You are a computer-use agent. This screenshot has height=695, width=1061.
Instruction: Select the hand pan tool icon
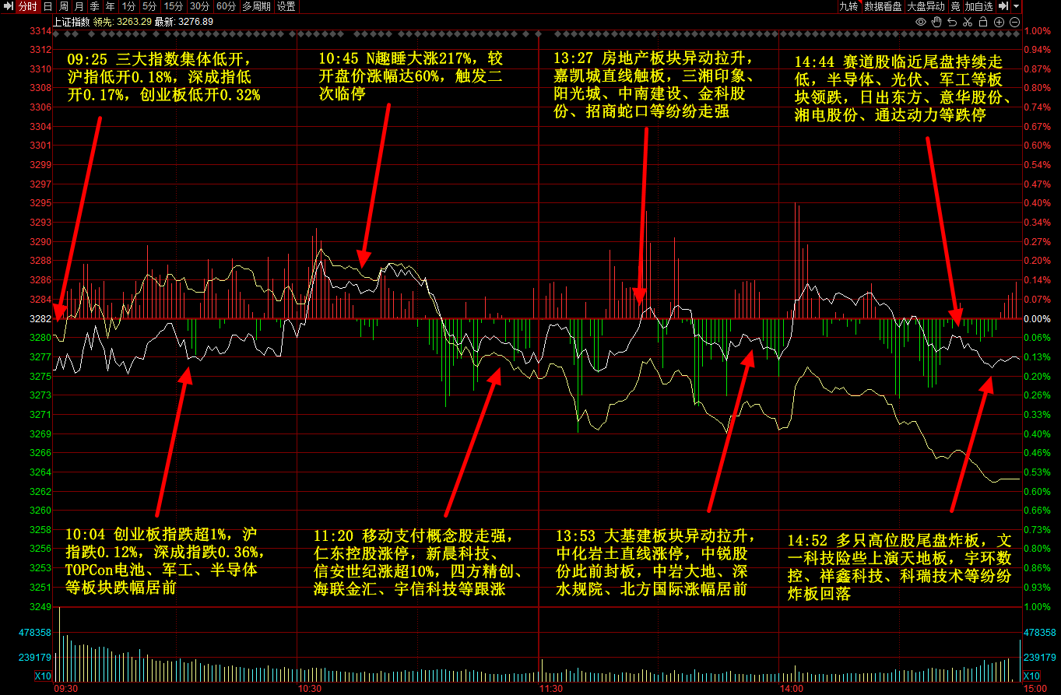point(936,22)
